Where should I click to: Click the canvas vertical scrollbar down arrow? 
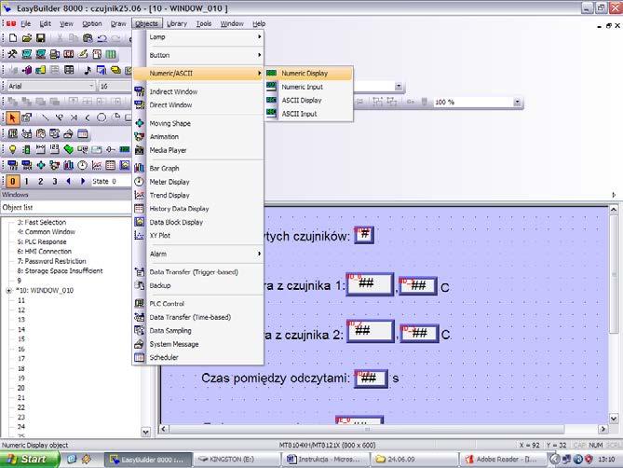coord(614,419)
